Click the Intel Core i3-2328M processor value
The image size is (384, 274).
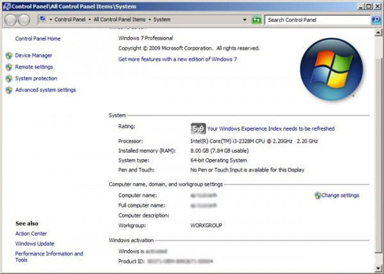coord(254,141)
